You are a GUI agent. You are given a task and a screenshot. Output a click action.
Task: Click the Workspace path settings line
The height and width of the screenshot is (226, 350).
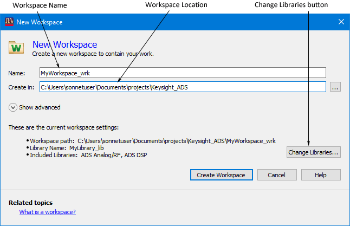point(151,141)
